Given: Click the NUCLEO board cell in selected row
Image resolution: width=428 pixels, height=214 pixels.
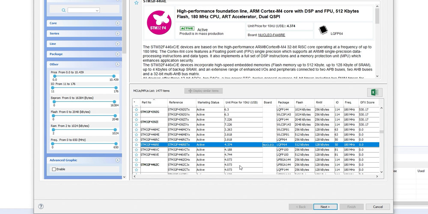Looking at the screenshot, I should [269, 145].
